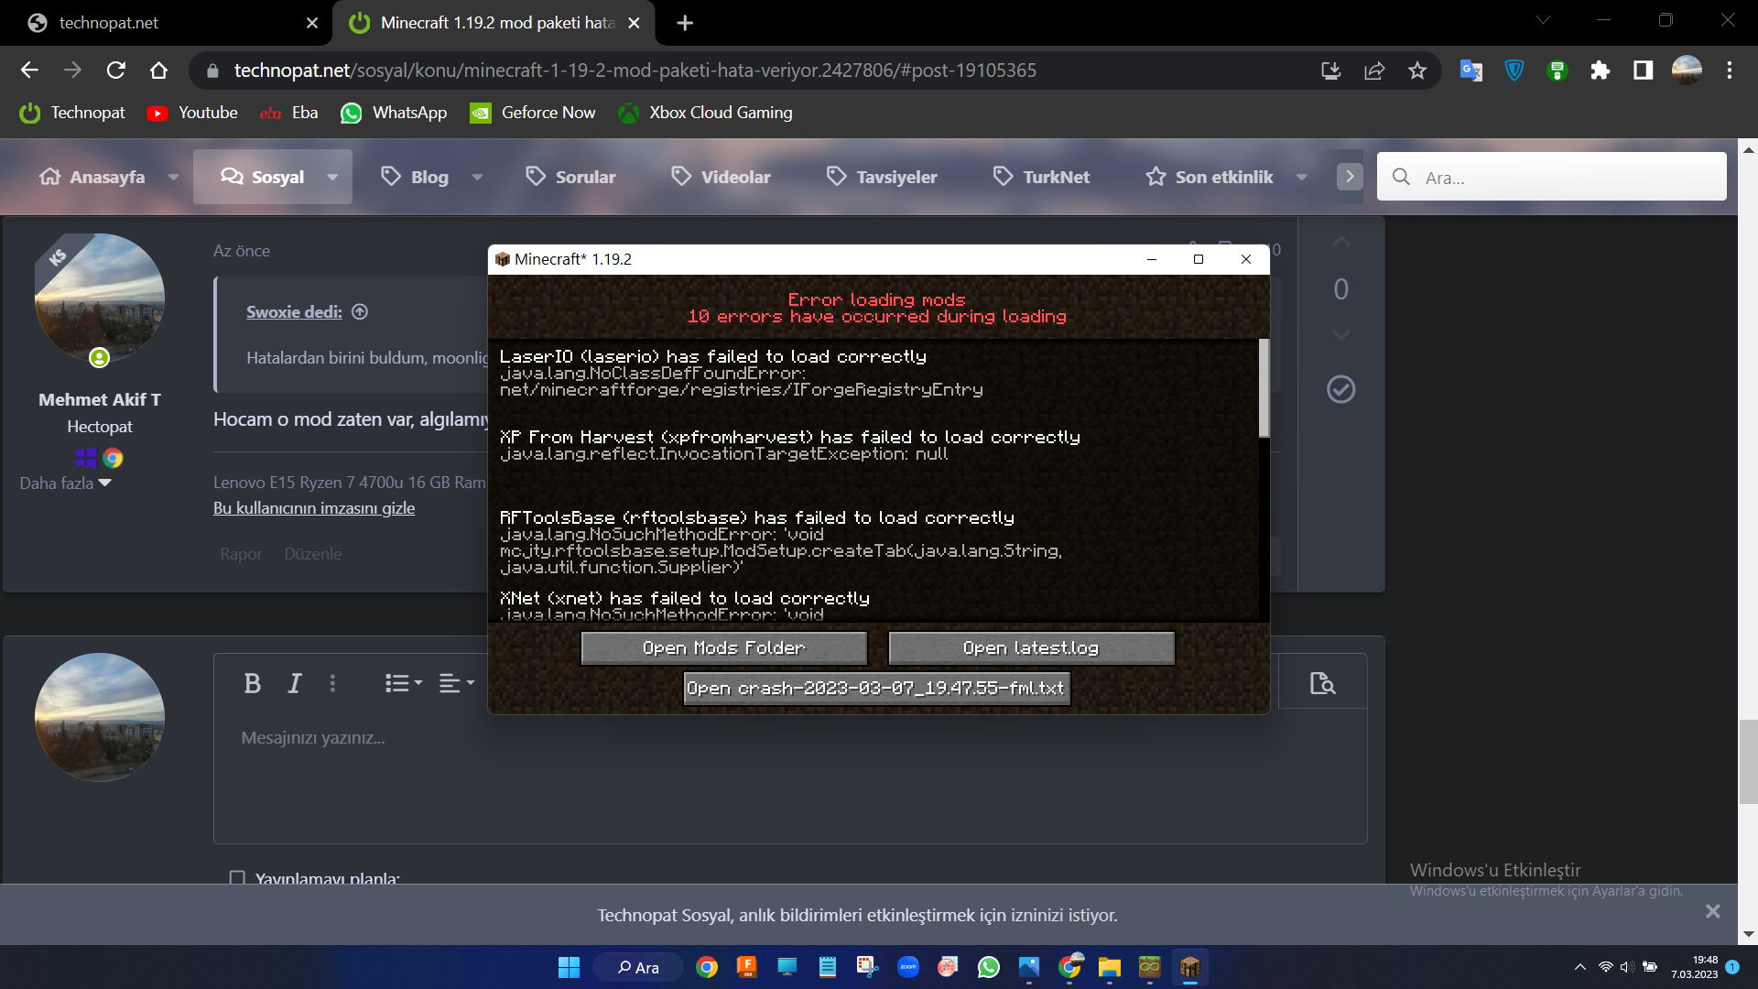Open the Chrome extensions puzzle icon
Screen dimensions: 1758x989
[x=1600, y=71]
